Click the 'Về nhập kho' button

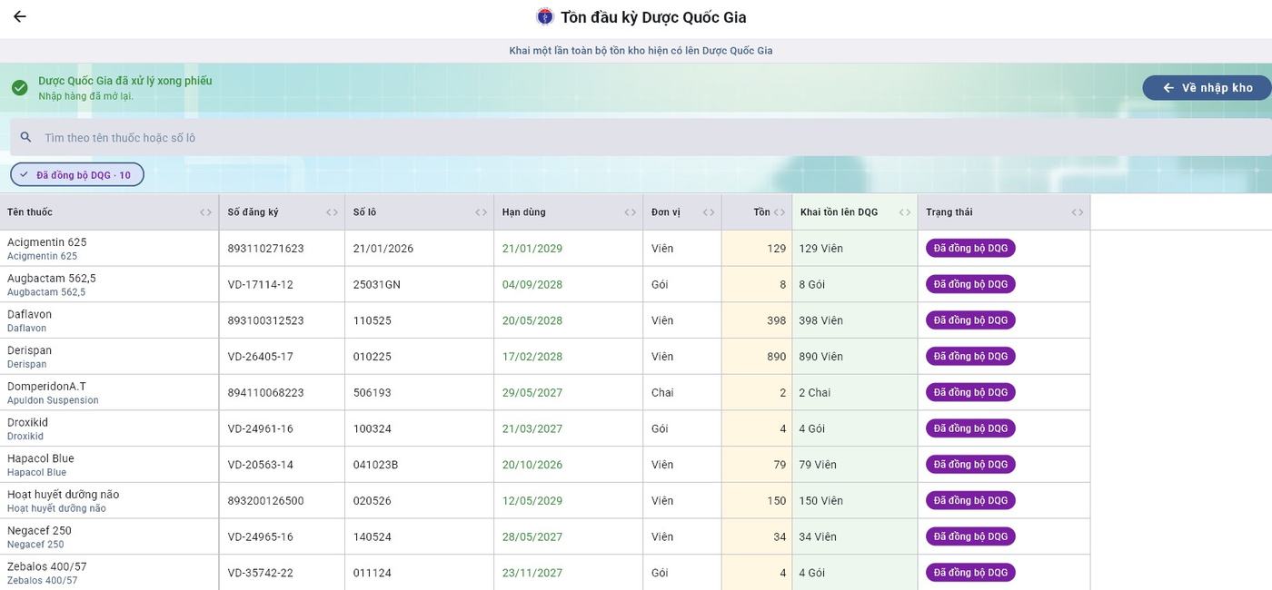coord(1207,87)
